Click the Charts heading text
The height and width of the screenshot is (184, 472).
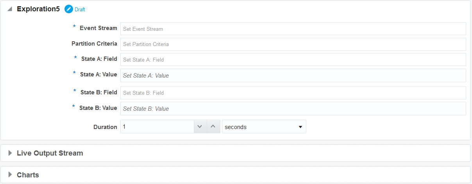[x=28, y=175]
